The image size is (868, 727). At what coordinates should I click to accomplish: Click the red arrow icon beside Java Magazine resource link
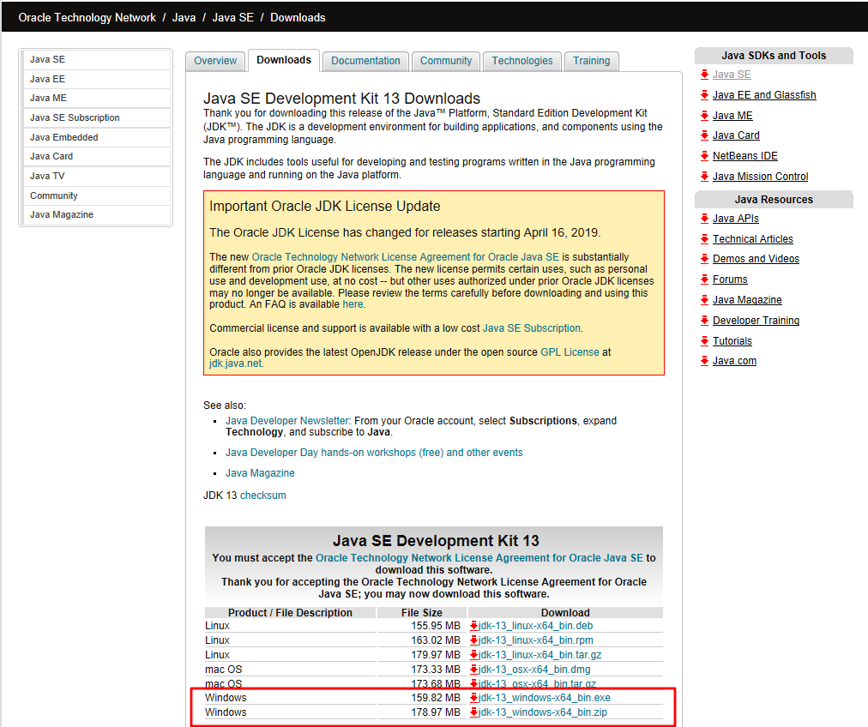704,300
